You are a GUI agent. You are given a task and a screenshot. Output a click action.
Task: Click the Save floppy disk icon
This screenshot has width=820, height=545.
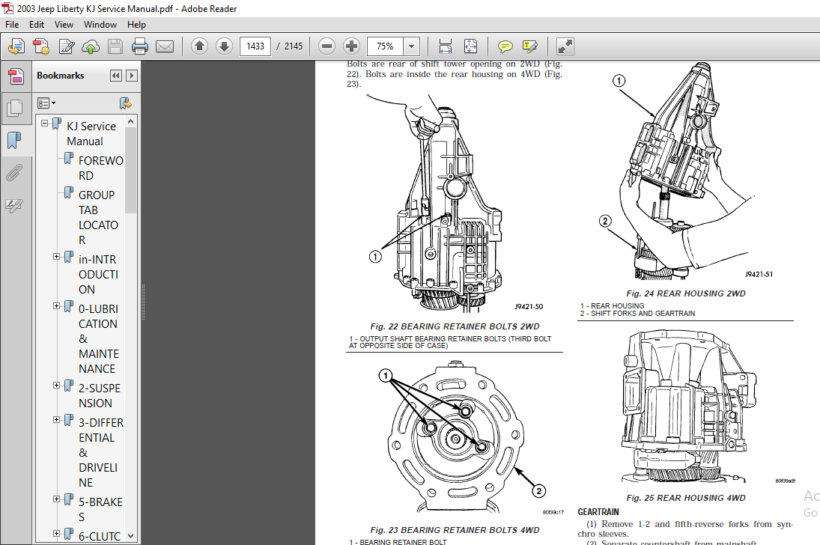pyautogui.click(x=115, y=46)
